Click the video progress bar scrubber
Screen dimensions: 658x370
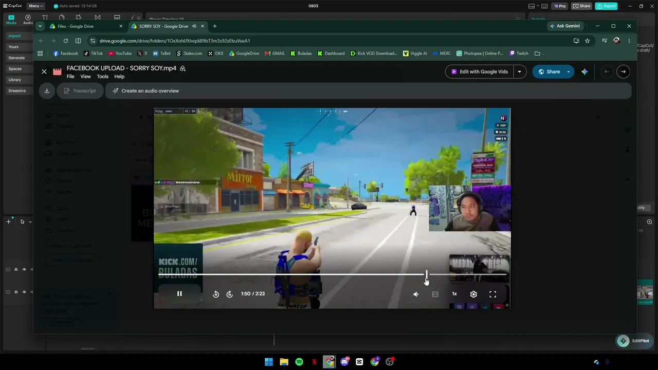pos(426,274)
